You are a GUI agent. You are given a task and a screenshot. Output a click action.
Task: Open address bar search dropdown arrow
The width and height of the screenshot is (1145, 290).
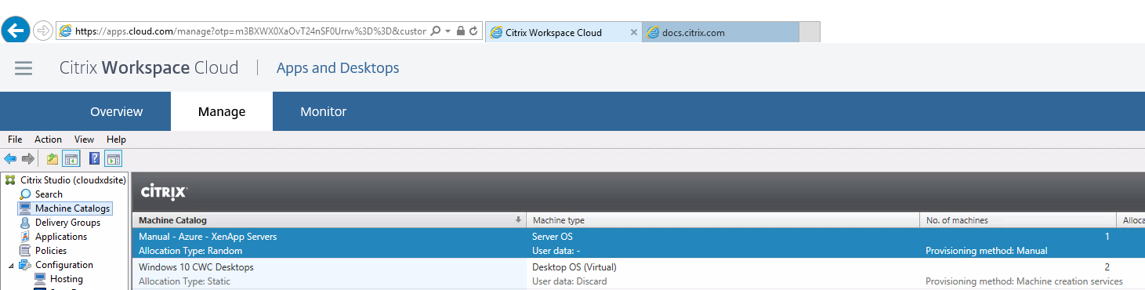[447, 31]
